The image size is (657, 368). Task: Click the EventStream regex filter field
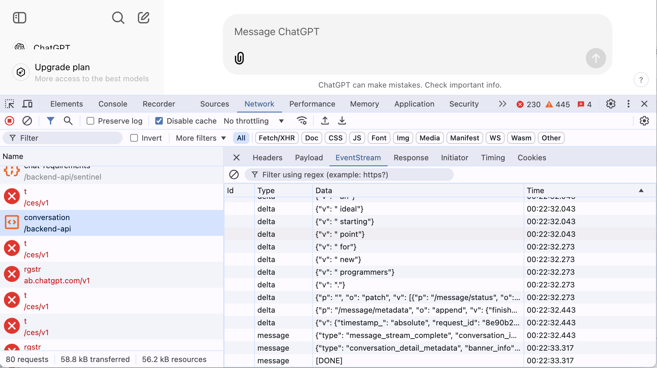click(x=349, y=175)
